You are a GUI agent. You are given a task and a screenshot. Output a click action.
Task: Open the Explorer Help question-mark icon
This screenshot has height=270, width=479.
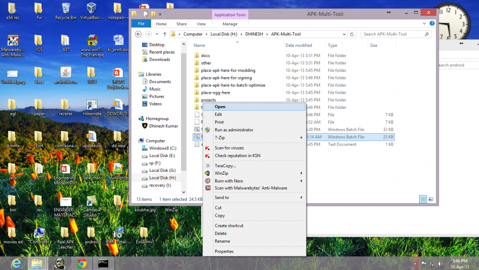point(432,23)
